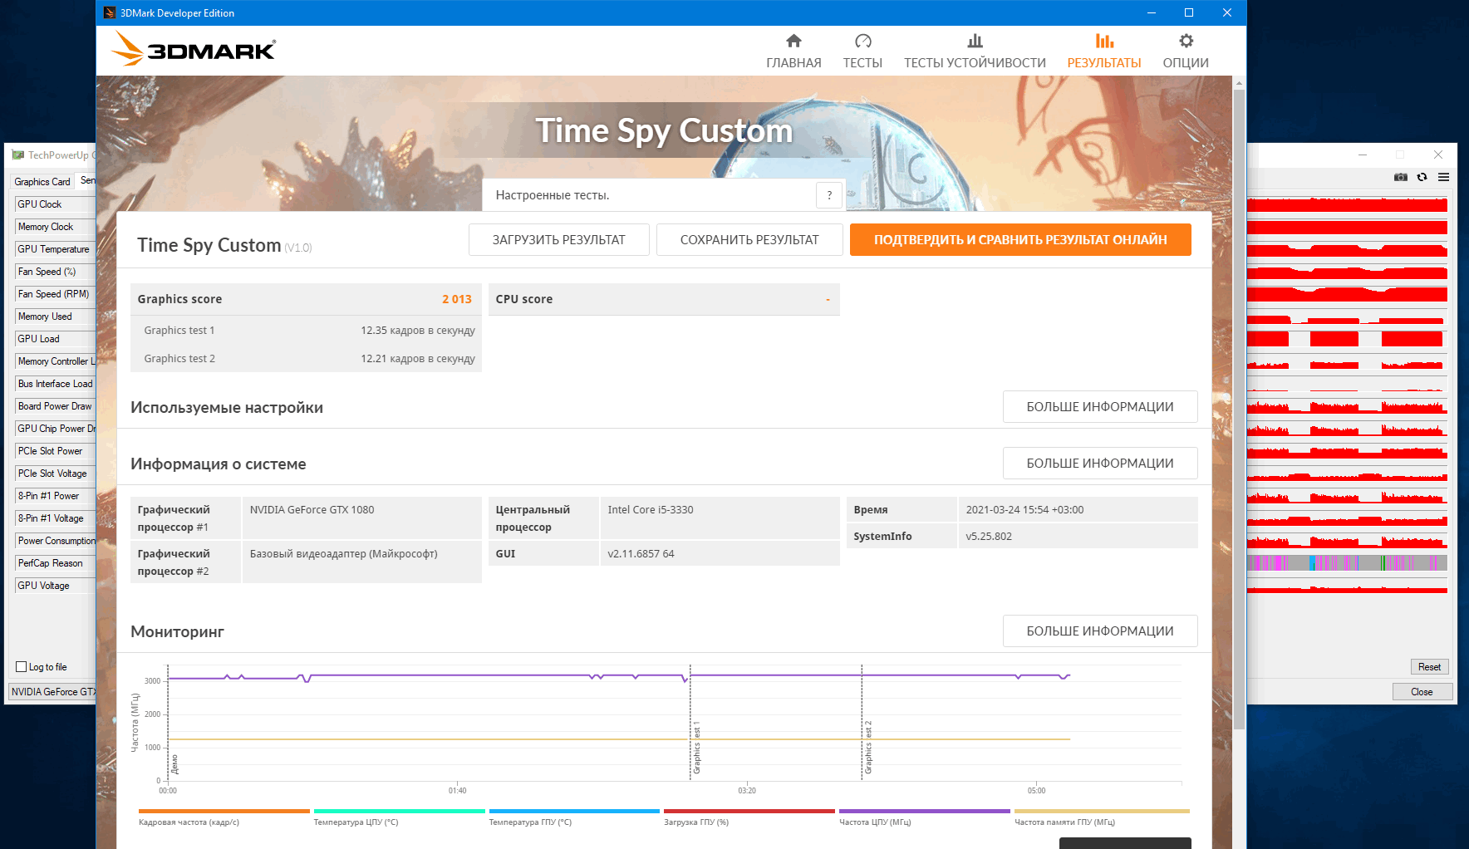Click NVIDIA GeForce GTX 1080 text
The image size is (1469, 849).
coord(312,509)
